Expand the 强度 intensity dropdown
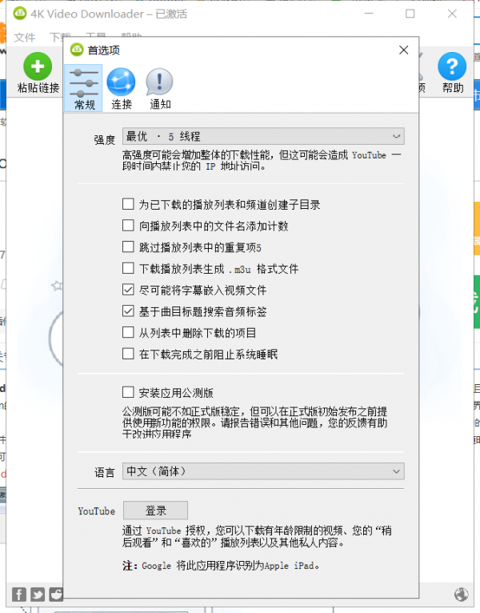 [262, 137]
